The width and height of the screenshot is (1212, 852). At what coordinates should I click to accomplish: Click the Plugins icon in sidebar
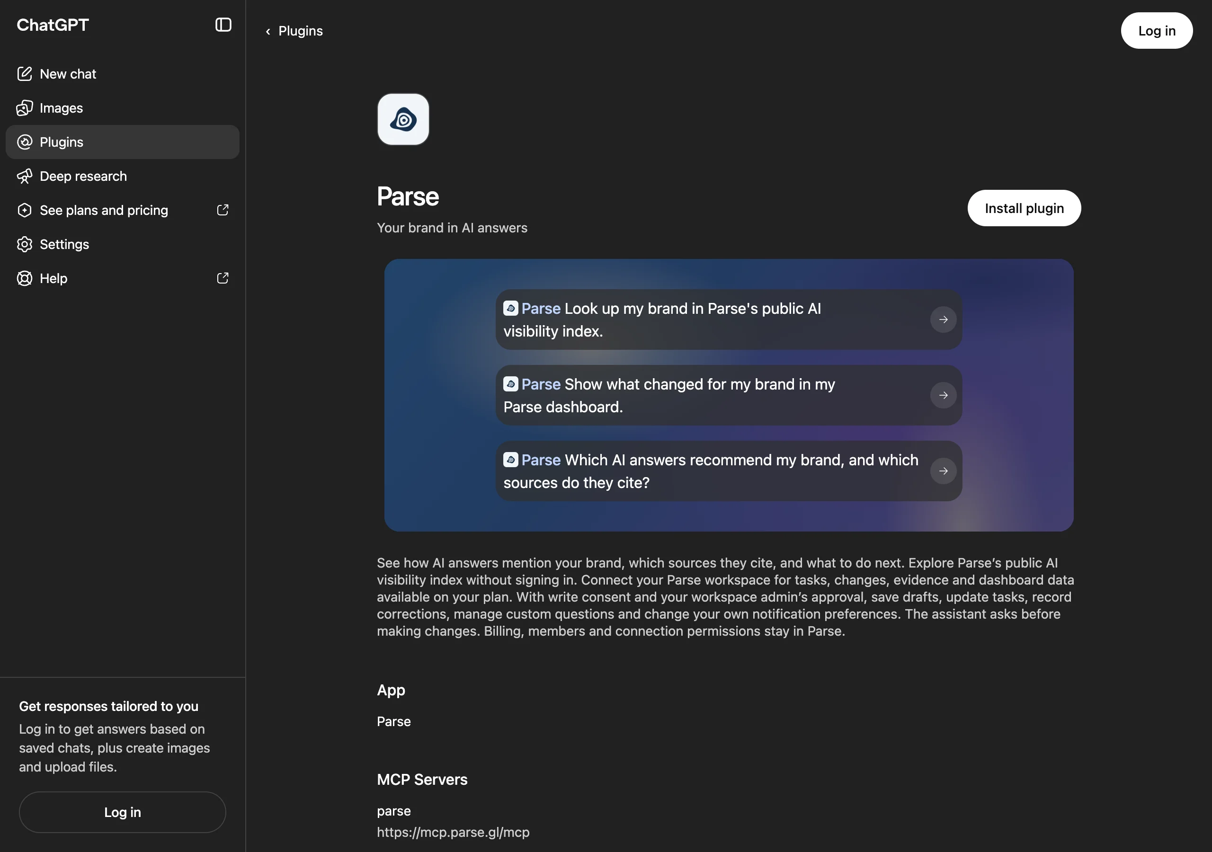tap(24, 142)
